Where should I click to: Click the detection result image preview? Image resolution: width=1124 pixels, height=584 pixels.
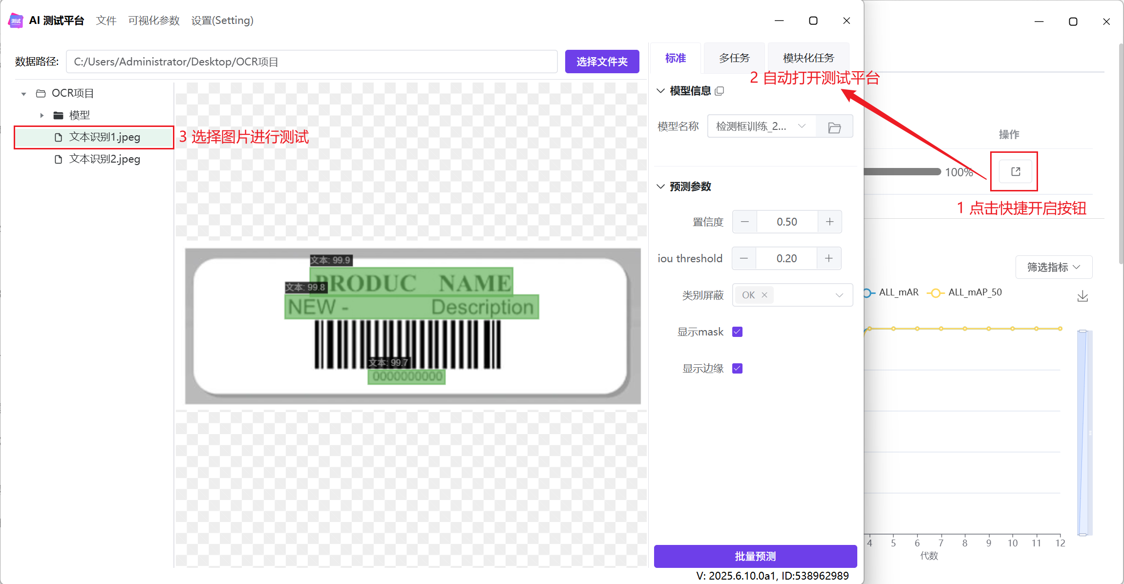tap(413, 326)
